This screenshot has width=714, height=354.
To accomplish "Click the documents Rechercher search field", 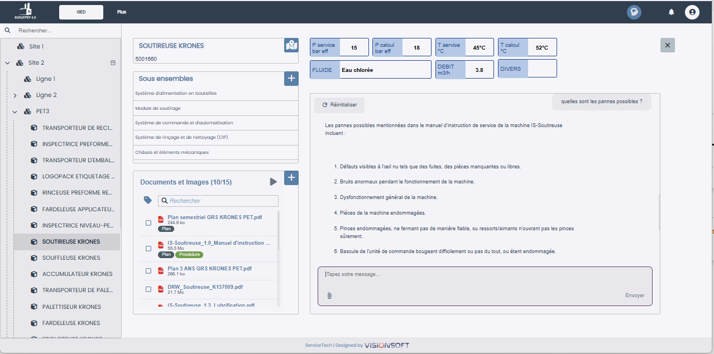I will [218, 201].
